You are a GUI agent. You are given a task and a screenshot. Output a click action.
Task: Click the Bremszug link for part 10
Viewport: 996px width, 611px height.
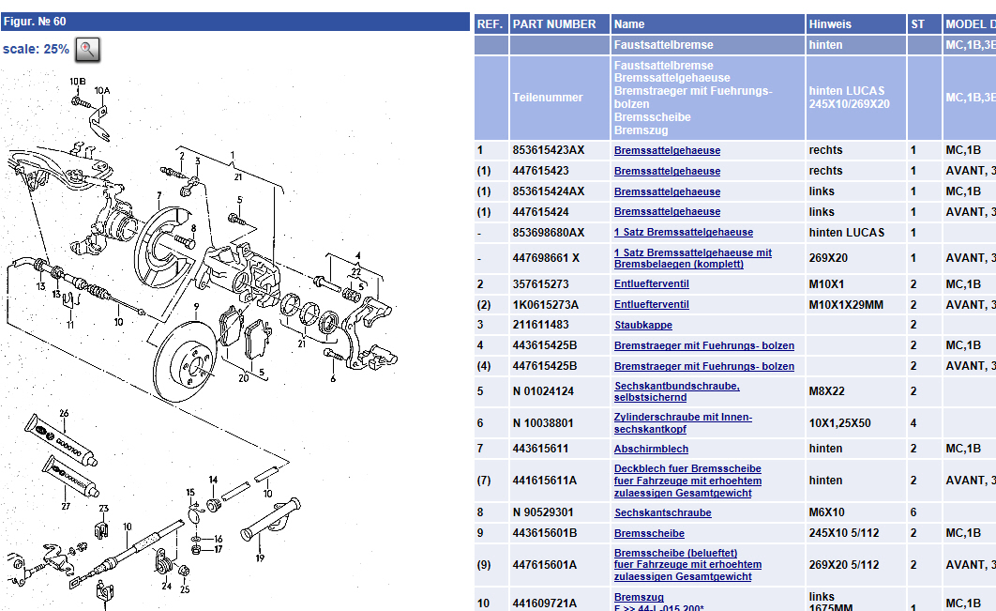pyautogui.click(x=639, y=597)
